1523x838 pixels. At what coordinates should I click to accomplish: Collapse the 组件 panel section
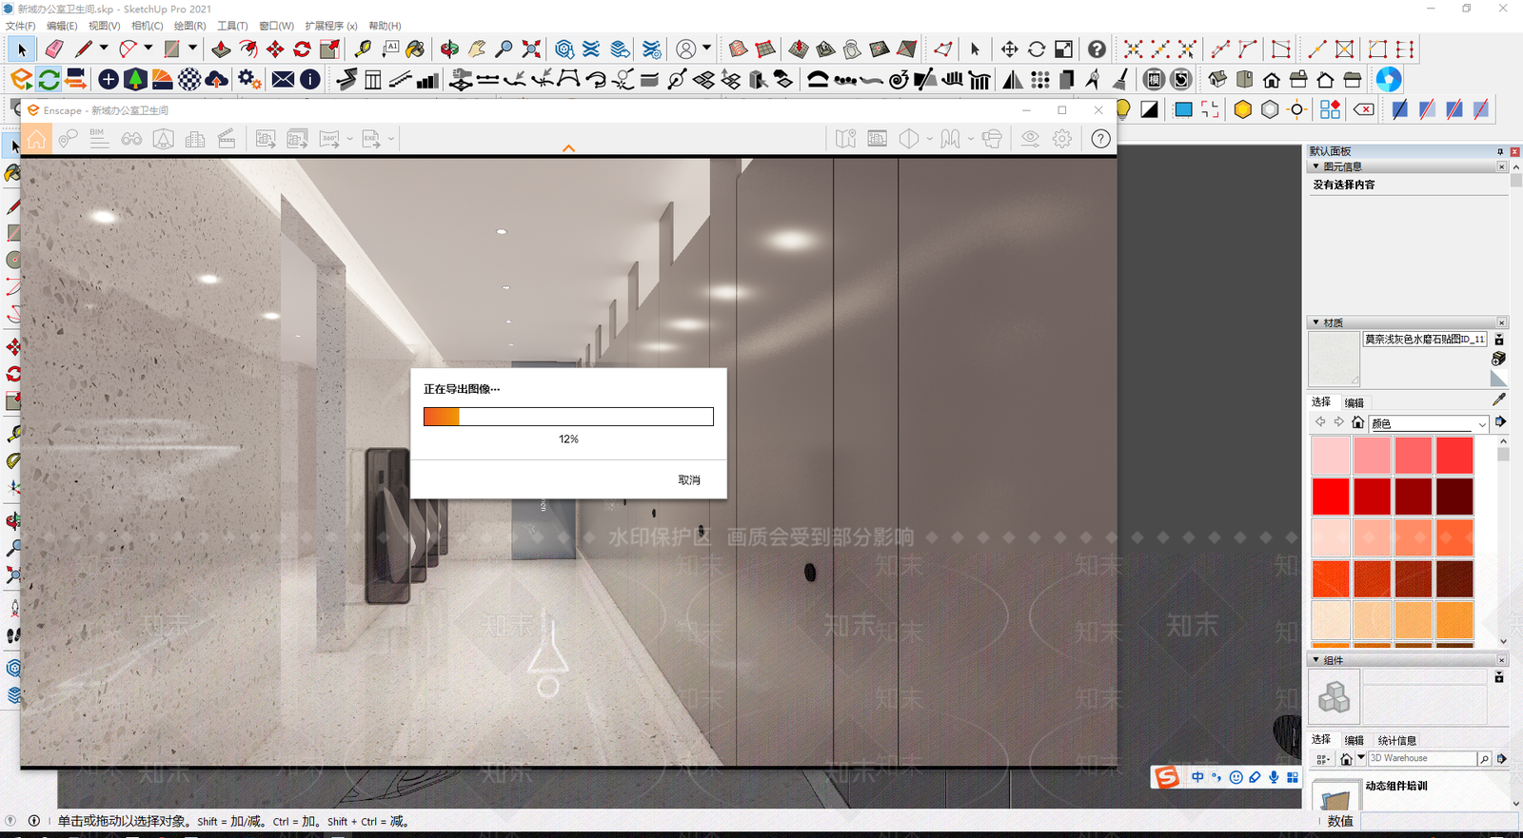(1315, 659)
